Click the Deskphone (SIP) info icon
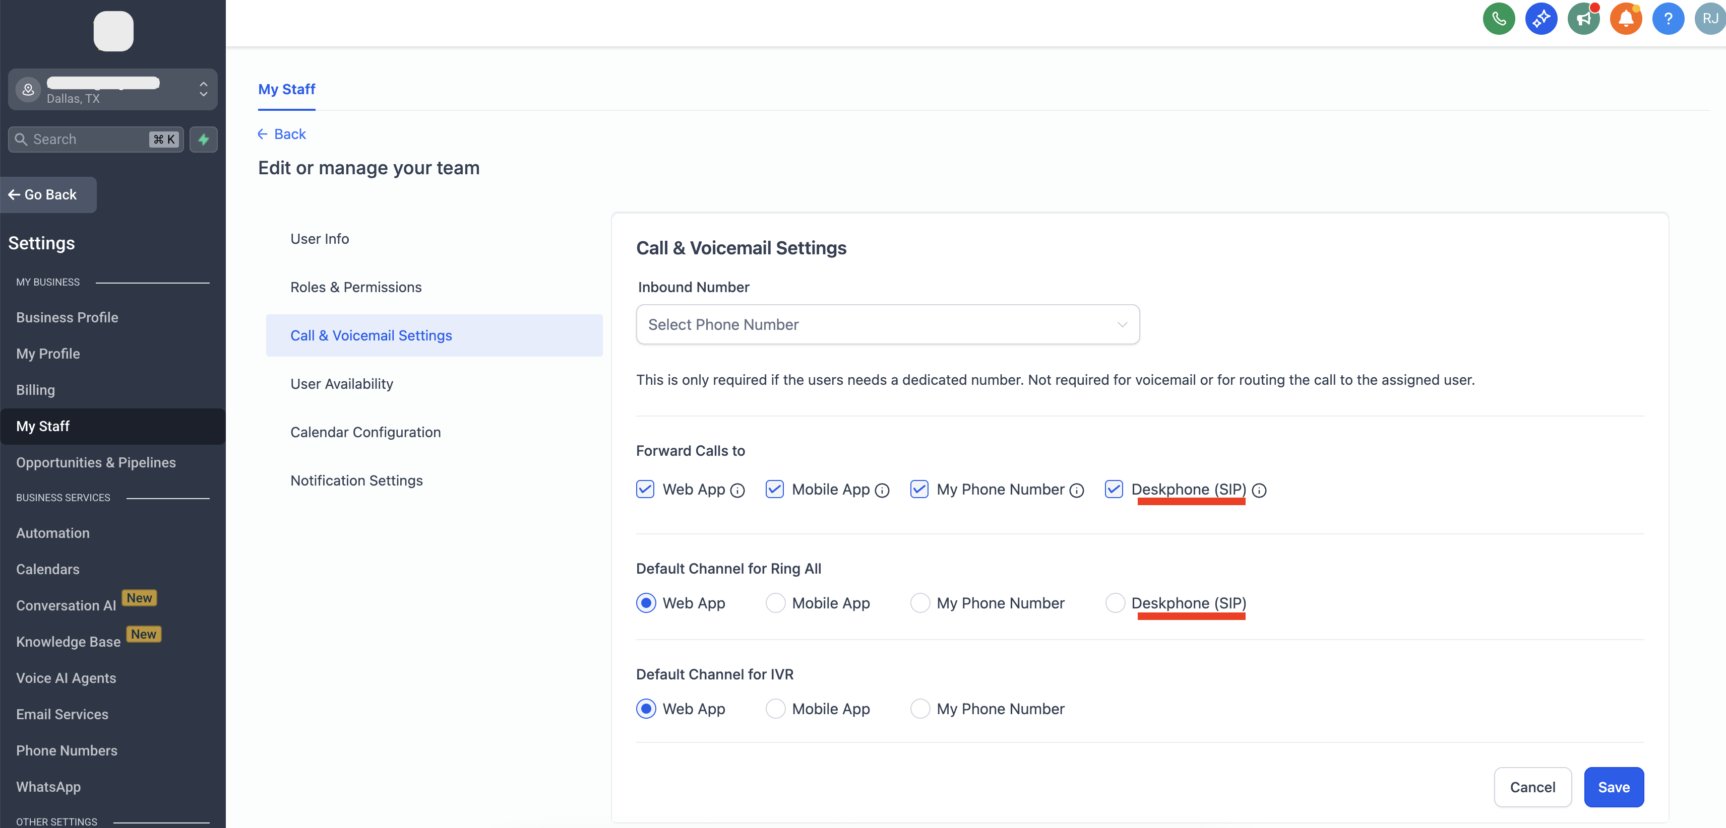The height and width of the screenshot is (828, 1726). tap(1259, 491)
